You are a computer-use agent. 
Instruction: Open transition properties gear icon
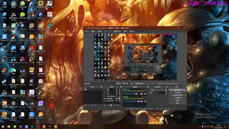[166, 90]
